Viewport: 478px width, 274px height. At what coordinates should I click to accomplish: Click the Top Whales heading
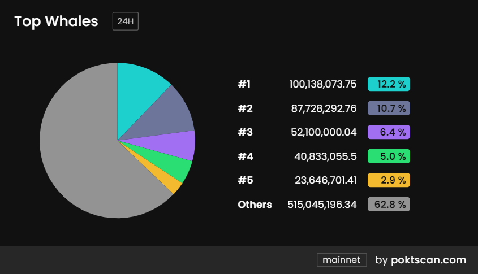[56, 21]
